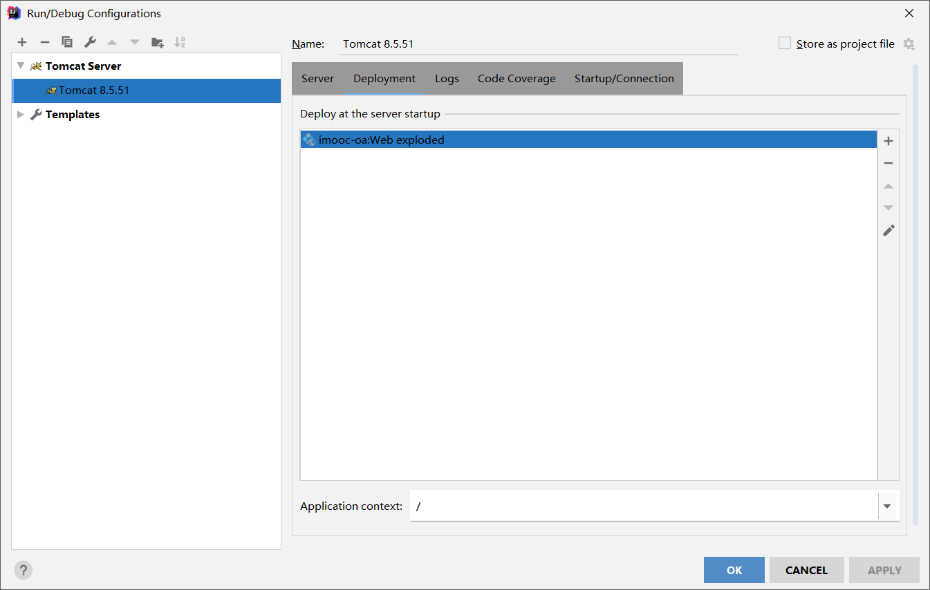Switch to the Server tab
The height and width of the screenshot is (590, 930).
pyautogui.click(x=318, y=79)
